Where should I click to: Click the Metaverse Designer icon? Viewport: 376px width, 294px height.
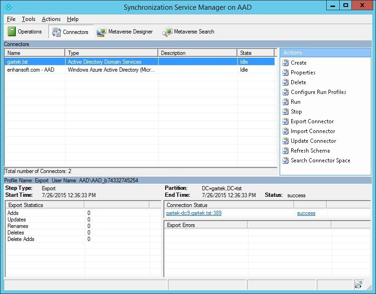coord(101,32)
